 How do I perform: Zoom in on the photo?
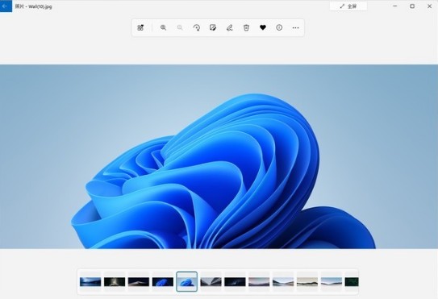[x=163, y=27]
